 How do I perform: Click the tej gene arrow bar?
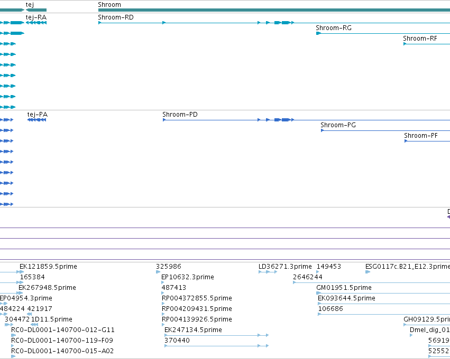pyautogui.click(x=36, y=11)
